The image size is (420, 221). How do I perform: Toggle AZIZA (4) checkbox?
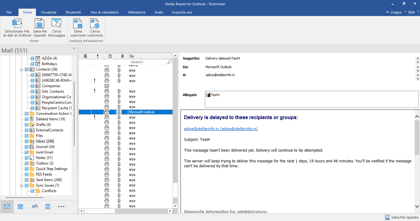point(32,58)
